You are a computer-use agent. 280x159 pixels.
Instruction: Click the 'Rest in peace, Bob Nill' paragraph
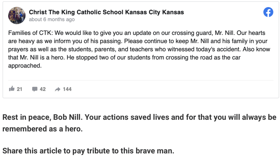coord(139,123)
